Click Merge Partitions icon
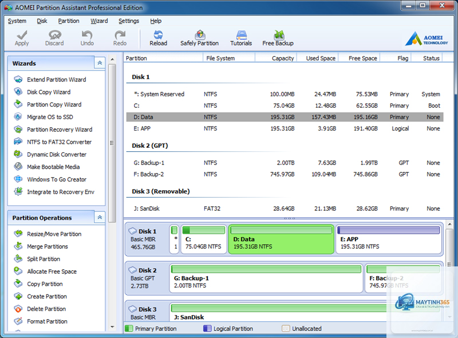This screenshot has height=338, width=458. pos(18,246)
